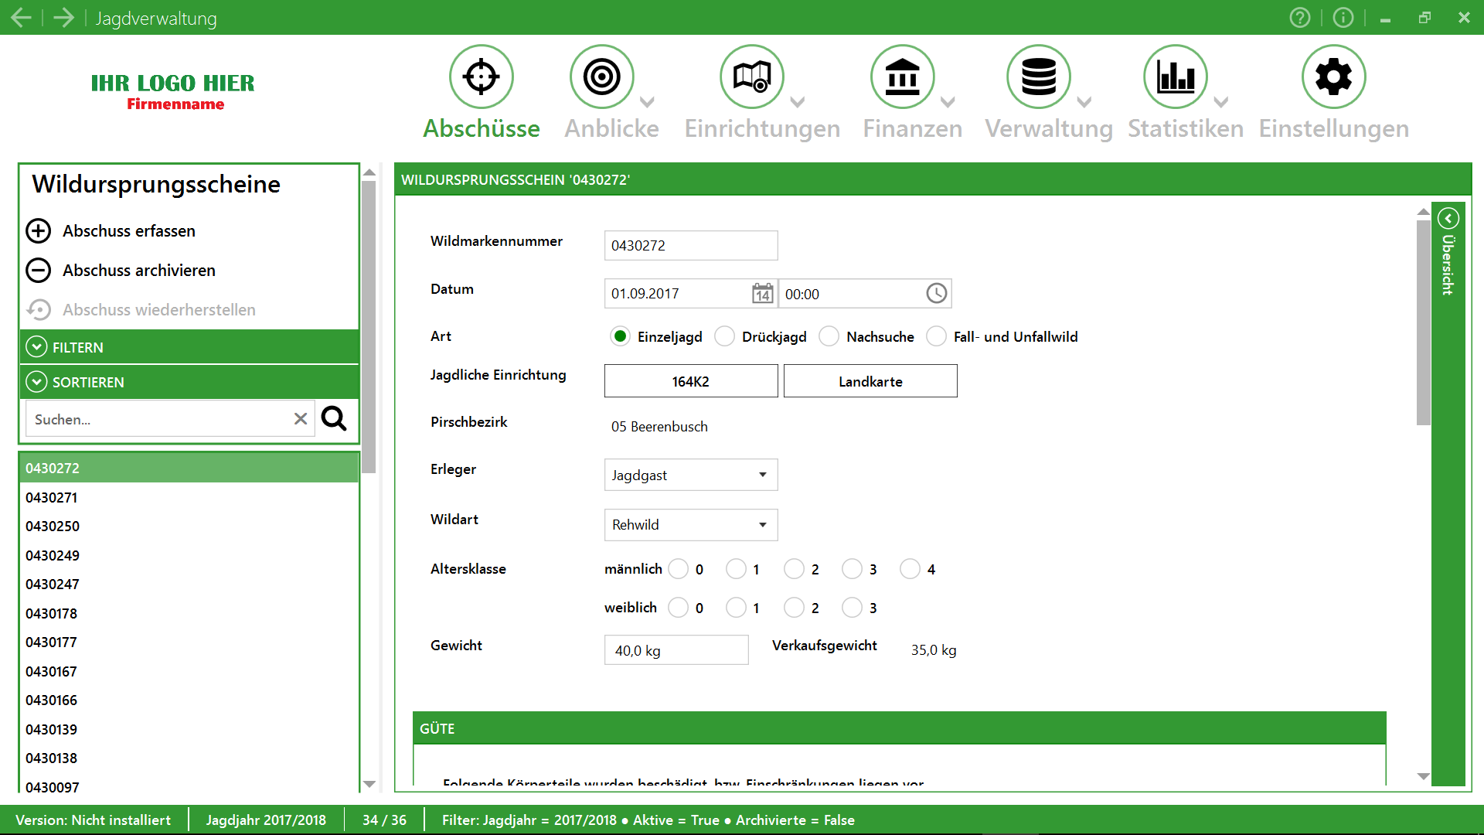Navigate back with the left arrow
The height and width of the screenshot is (835, 1484).
[21, 17]
